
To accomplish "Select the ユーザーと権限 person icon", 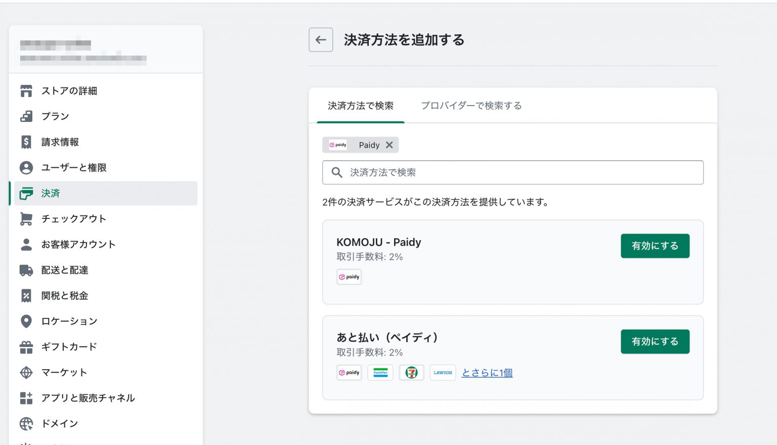I will click(26, 168).
